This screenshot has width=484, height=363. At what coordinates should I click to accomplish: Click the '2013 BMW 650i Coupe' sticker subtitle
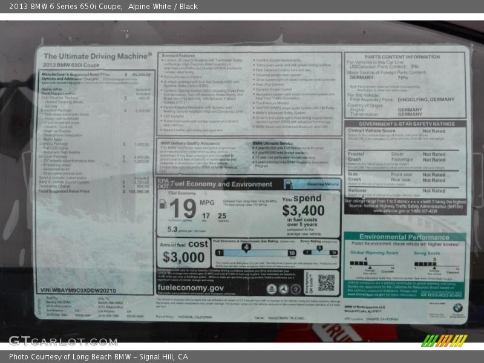point(71,65)
